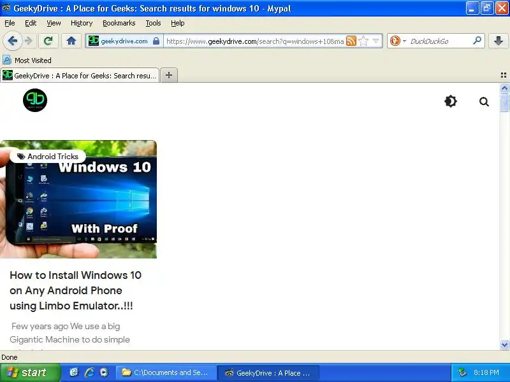The image size is (510, 382).
Task: Click the scrollbar down arrow
Action: click(x=504, y=344)
